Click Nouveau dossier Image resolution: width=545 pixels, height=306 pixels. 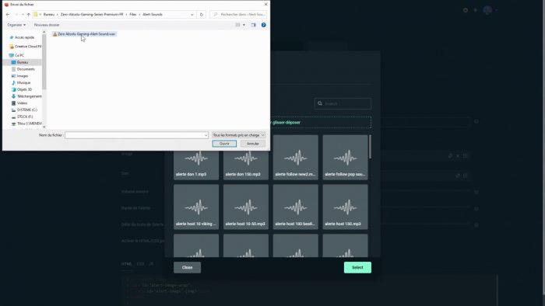pos(47,25)
